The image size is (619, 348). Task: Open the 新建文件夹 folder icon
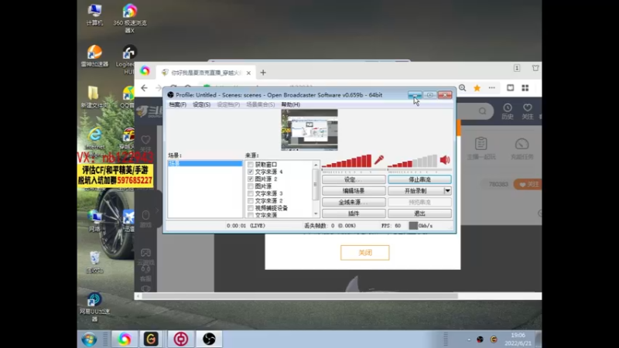click(94, 97)
